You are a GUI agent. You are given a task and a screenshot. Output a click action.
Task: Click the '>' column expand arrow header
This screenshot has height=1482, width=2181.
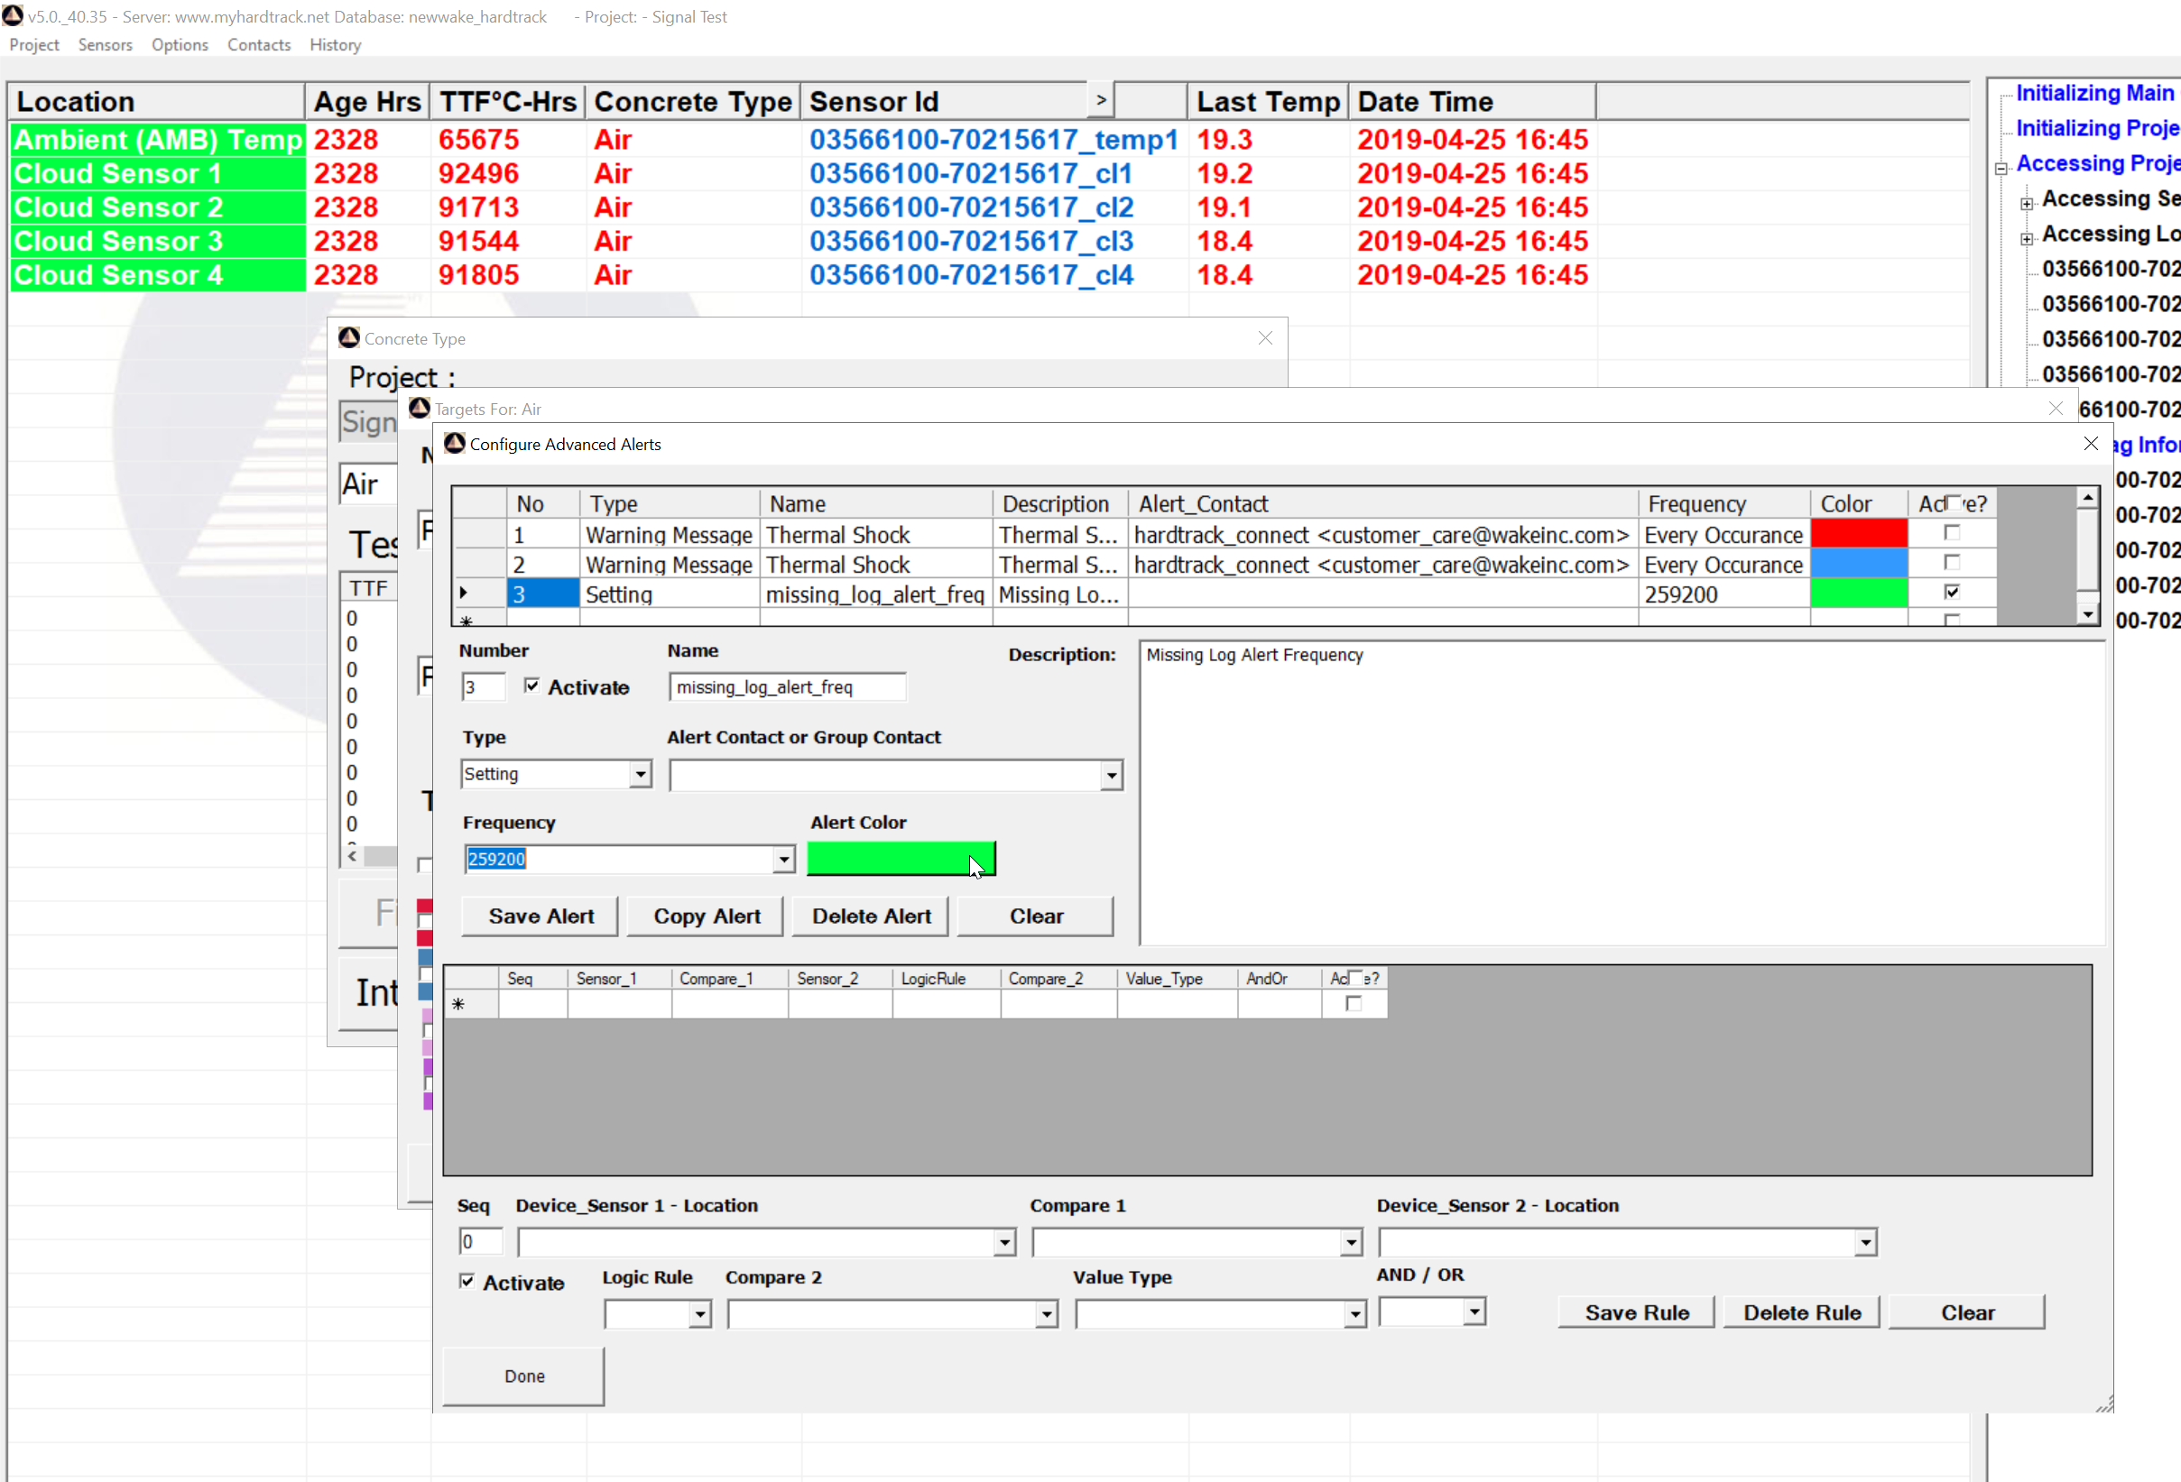pos(1101,99)
